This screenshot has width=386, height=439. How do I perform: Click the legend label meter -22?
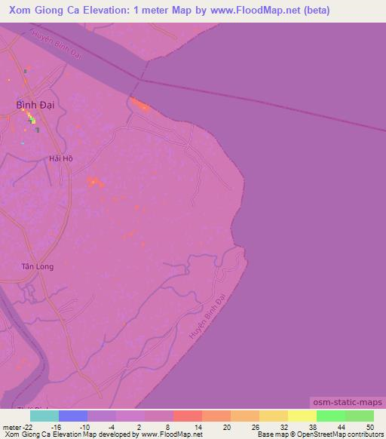tap(17, 427)
